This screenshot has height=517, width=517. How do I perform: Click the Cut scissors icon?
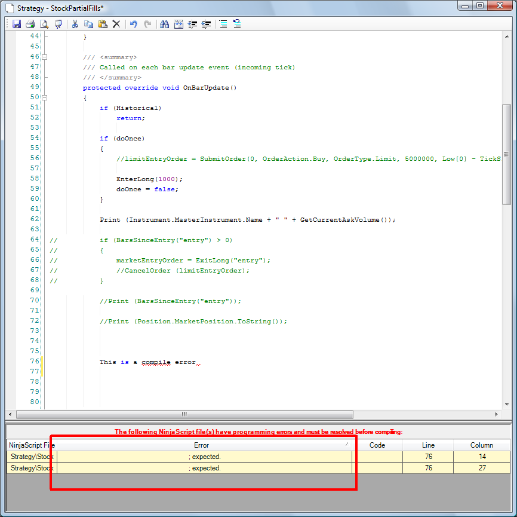(x=75, y=24)
